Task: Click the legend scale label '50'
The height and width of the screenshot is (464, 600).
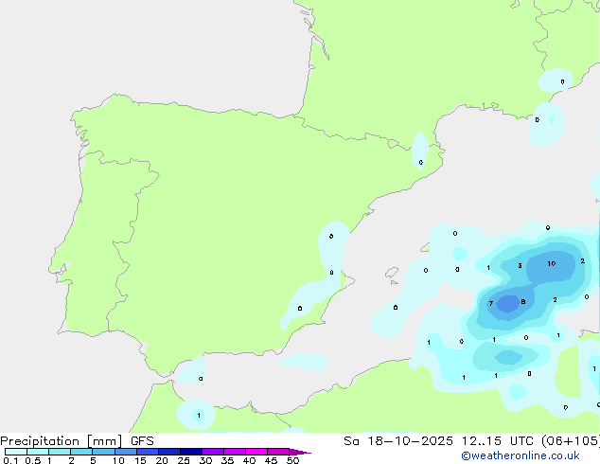Action: click(292, 460)
